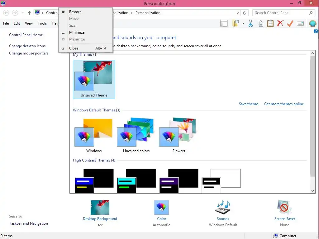Open Taskbar and Navigation link
Screen dimensions: 319x239
(28, 223)
